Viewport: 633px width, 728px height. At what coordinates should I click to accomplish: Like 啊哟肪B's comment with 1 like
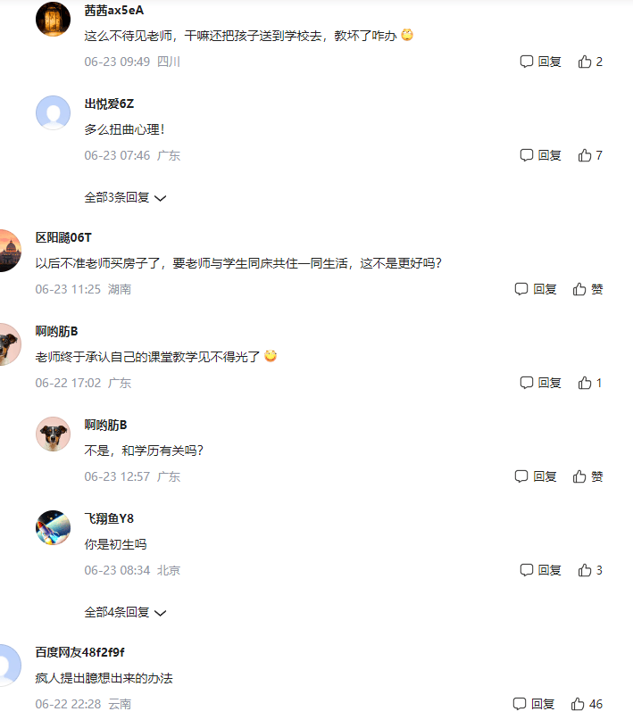(590, 383)
